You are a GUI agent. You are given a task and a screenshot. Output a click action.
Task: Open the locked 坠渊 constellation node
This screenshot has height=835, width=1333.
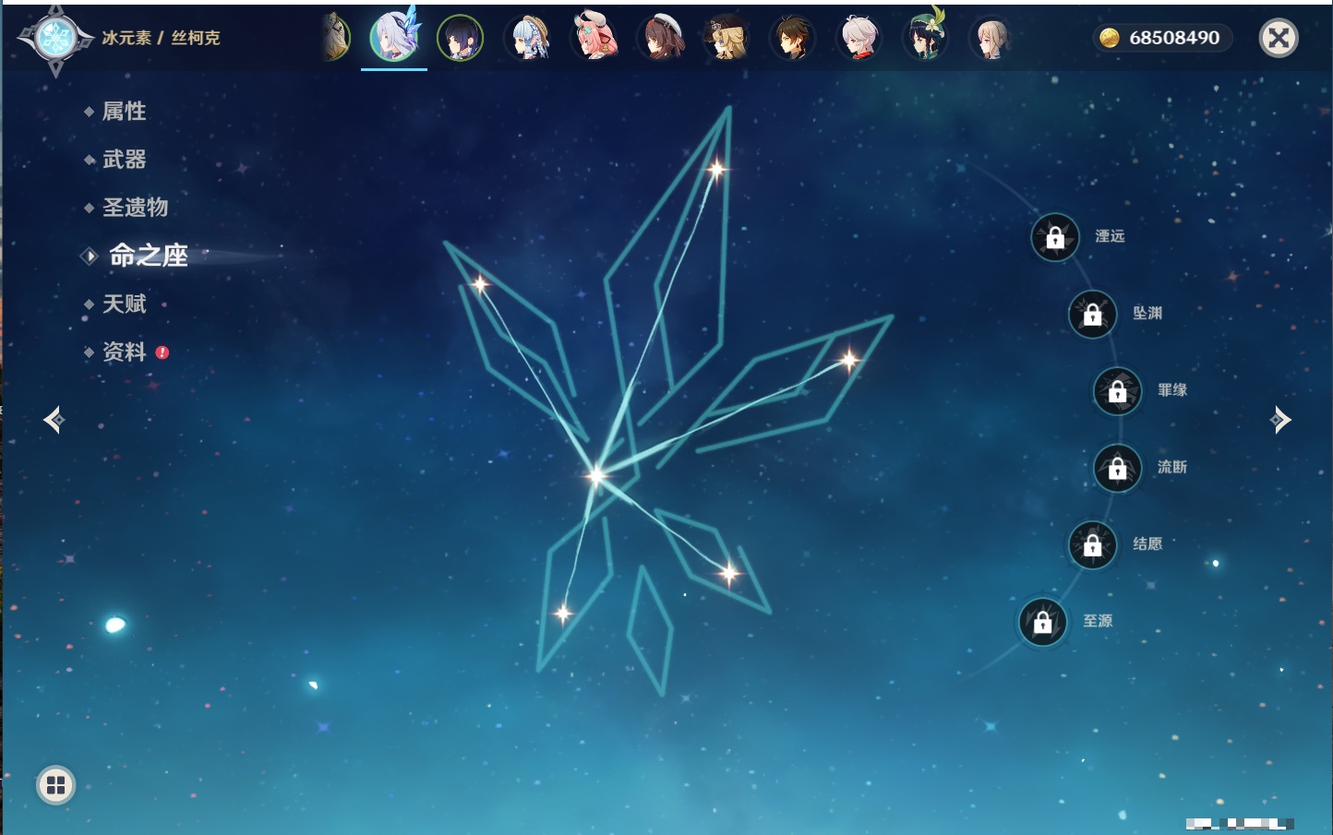[1093, 314]
